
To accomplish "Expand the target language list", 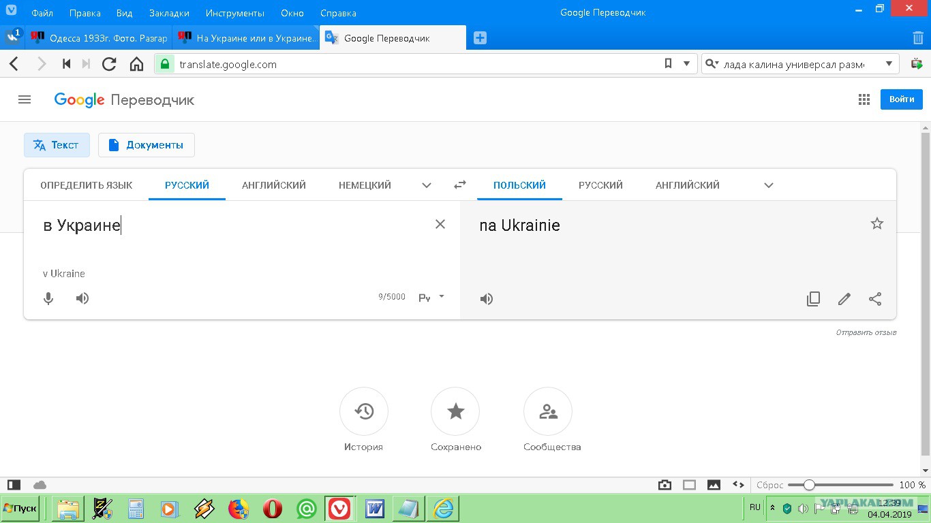I will (769, 185).
